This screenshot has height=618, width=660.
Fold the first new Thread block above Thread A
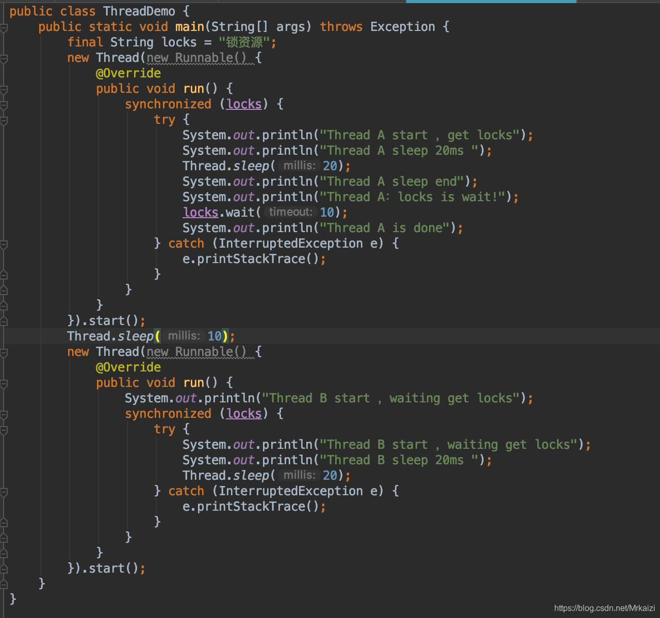[4, 59]
